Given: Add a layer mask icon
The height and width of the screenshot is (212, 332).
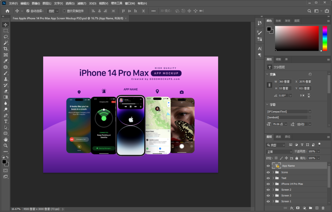Looking at the screenshot, I should (x=298, y=208).
